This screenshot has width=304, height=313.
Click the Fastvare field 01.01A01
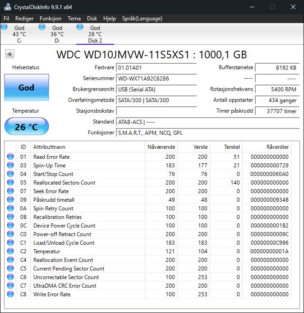(x=156, y=67)
